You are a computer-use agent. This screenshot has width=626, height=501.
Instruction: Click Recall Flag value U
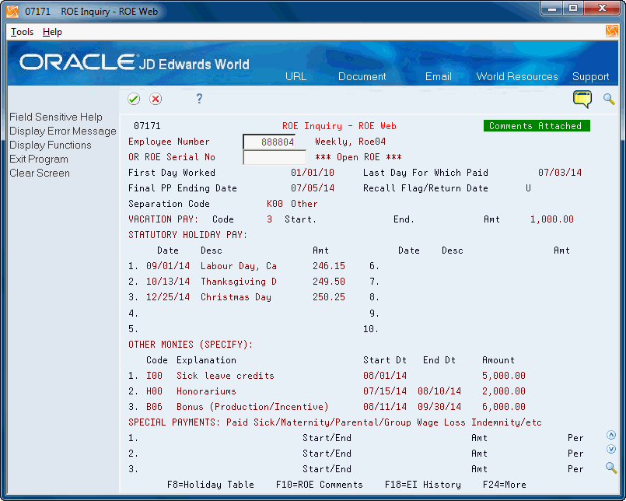coord(528,188)
